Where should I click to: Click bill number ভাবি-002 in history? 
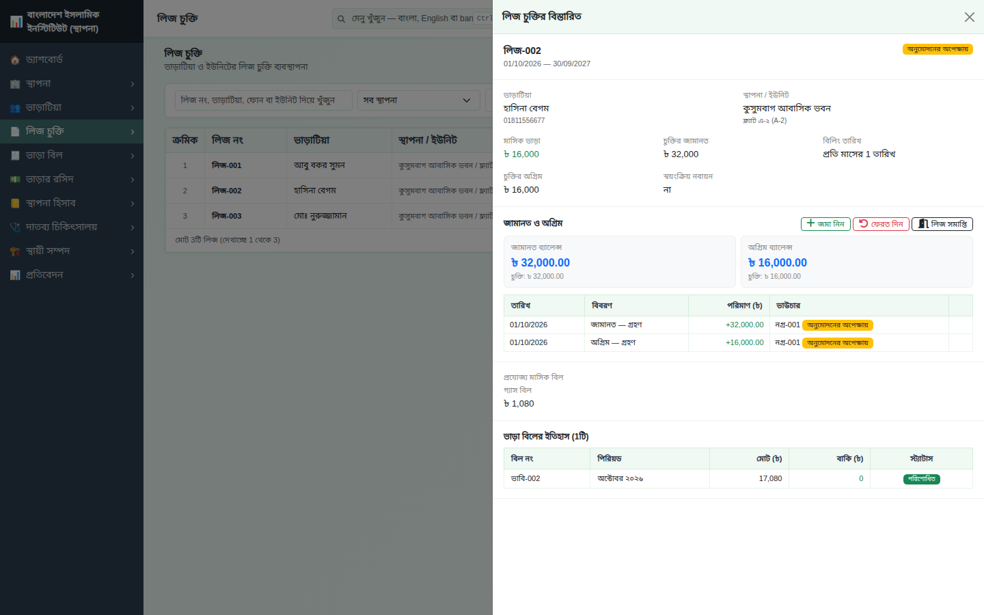click(x=525, y=479)
